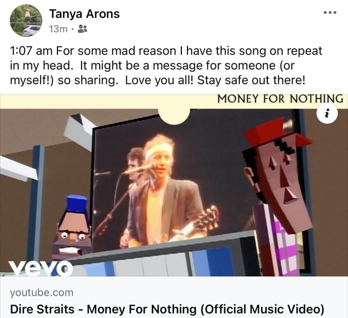Click the microphone in video frame

(139, 169)
